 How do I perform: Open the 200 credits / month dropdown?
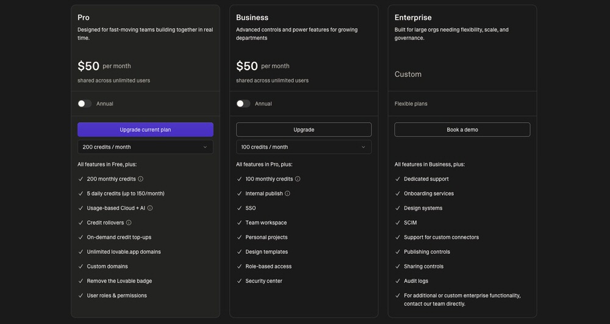[145, 147]
